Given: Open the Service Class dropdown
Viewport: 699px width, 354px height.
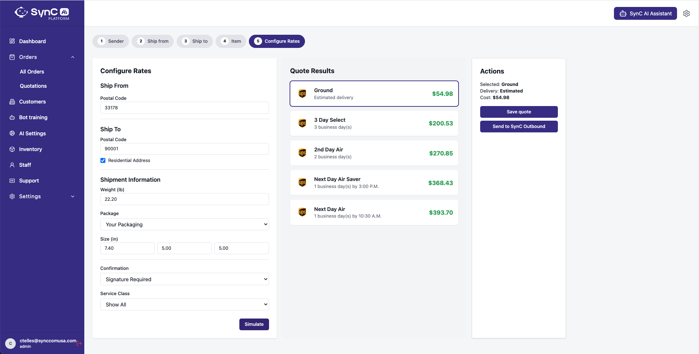Looking at the screenshot, I should tap(184, 304).
